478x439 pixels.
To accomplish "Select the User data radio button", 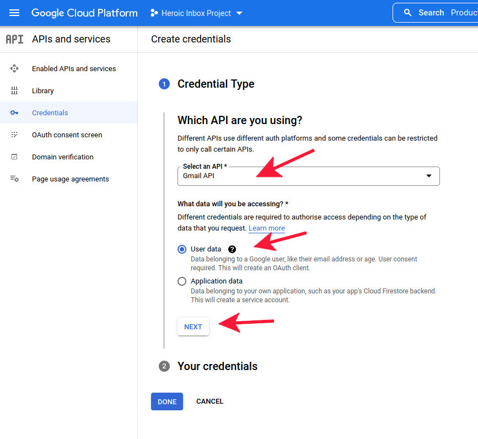I will pyautogui.click(x=182, y=249).
